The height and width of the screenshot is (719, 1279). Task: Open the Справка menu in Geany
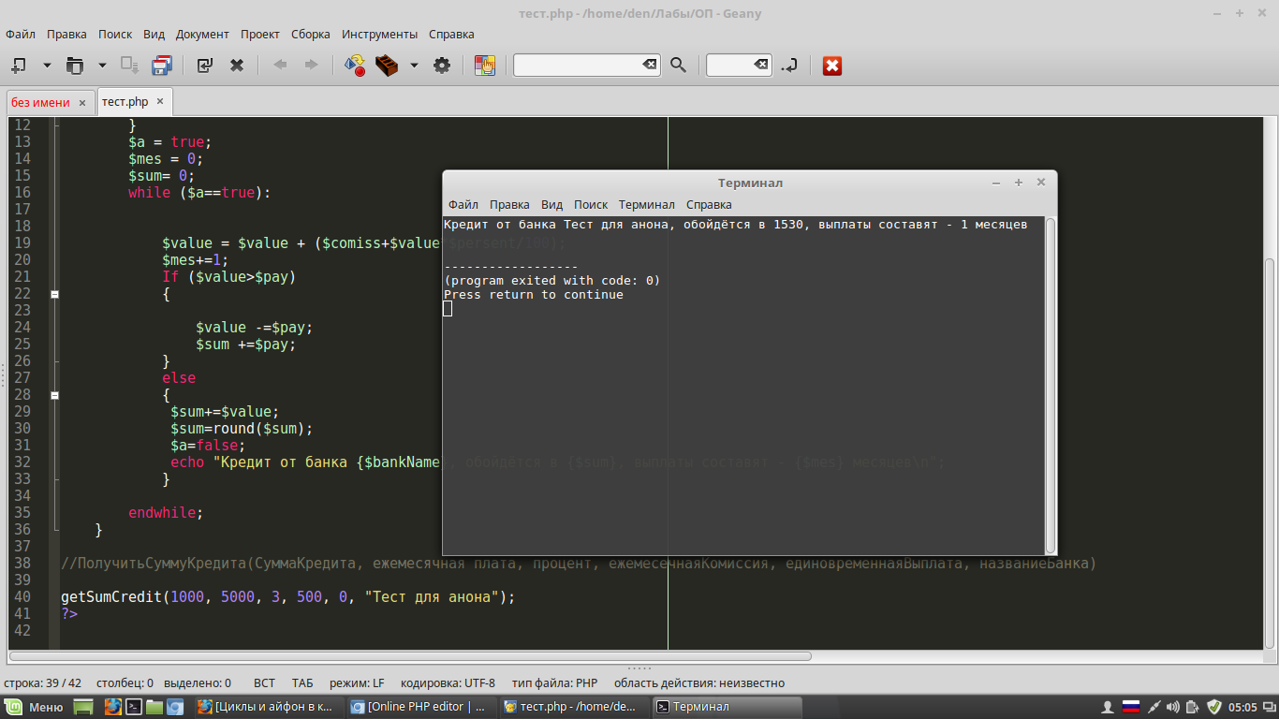pos(451,34)
